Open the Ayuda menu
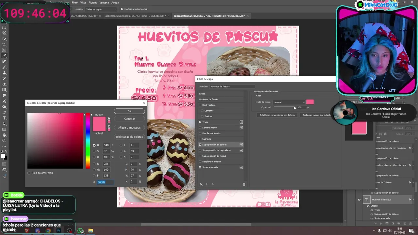 115,3
